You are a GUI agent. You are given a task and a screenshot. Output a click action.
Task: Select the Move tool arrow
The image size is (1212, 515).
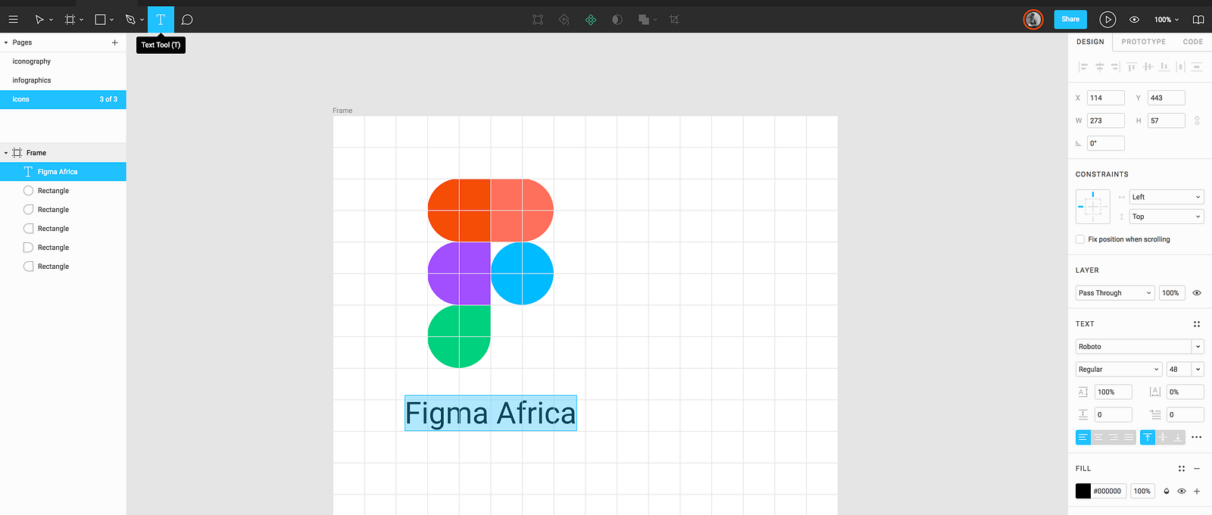[39, 20]
